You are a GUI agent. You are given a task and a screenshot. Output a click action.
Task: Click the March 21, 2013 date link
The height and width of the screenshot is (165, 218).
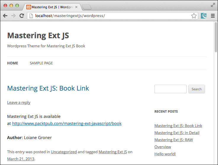tap(21, 159)
